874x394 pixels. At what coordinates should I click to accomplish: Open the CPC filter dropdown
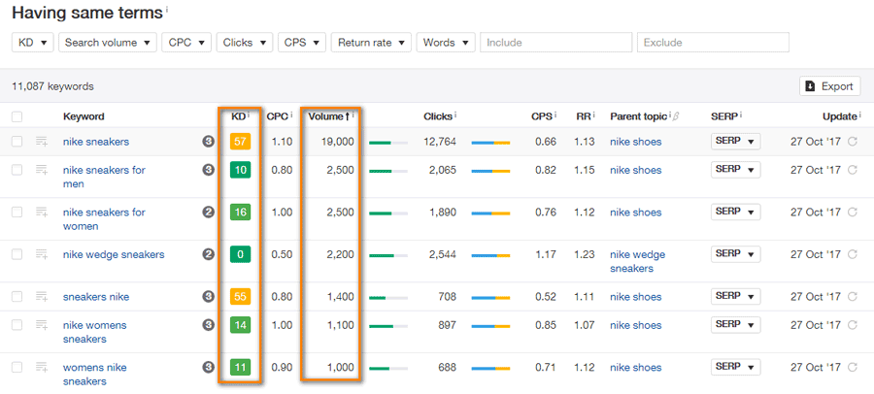point(186,43)
